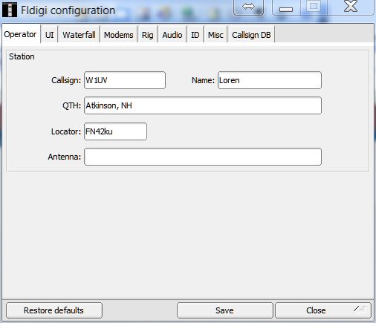The height and width of the screenshot is (323, 376).
Task: Open the Audio settings tab
Action: 172,35
